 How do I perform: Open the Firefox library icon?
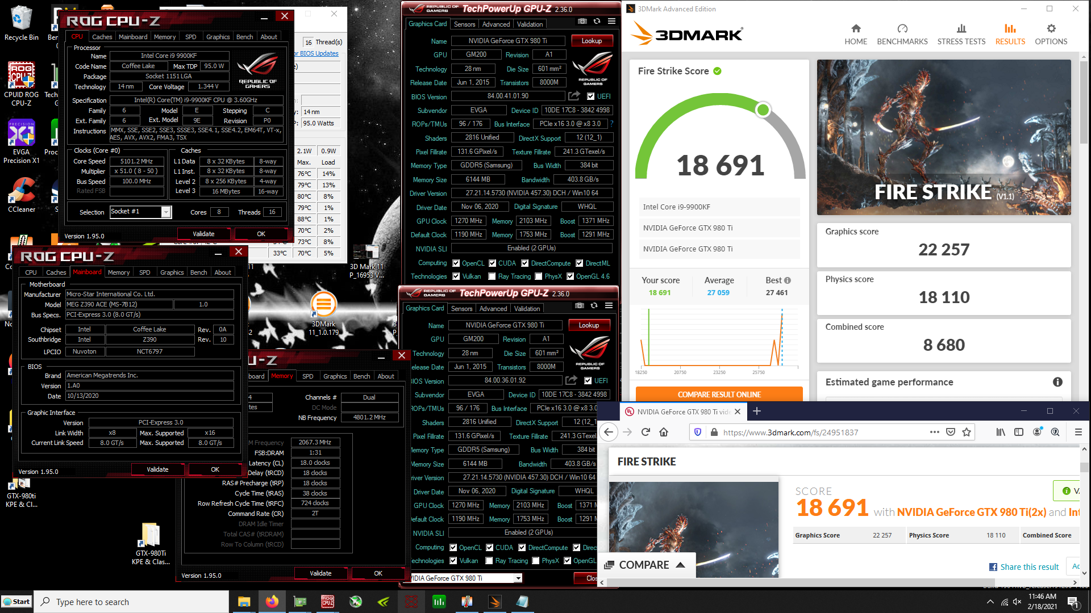pos(1001,432)
